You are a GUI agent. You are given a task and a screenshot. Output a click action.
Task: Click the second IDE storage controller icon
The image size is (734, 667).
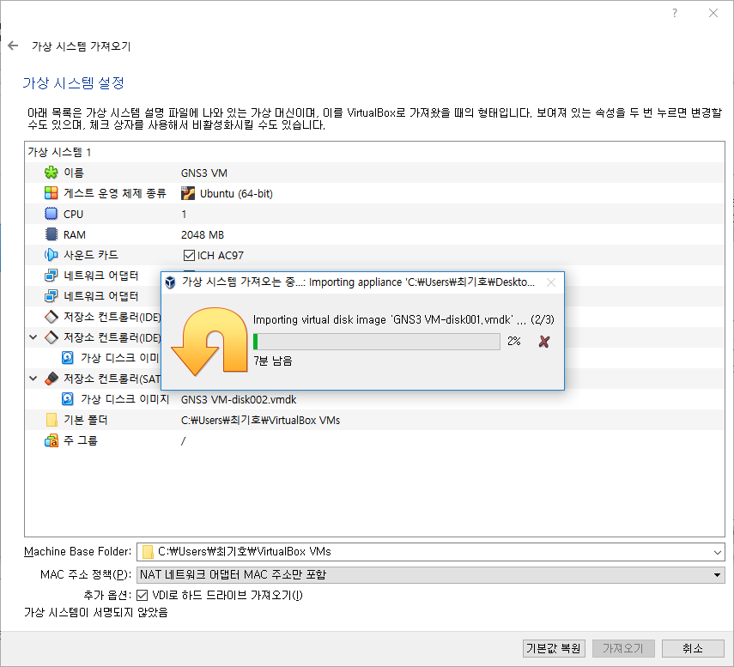coord(51,337)
